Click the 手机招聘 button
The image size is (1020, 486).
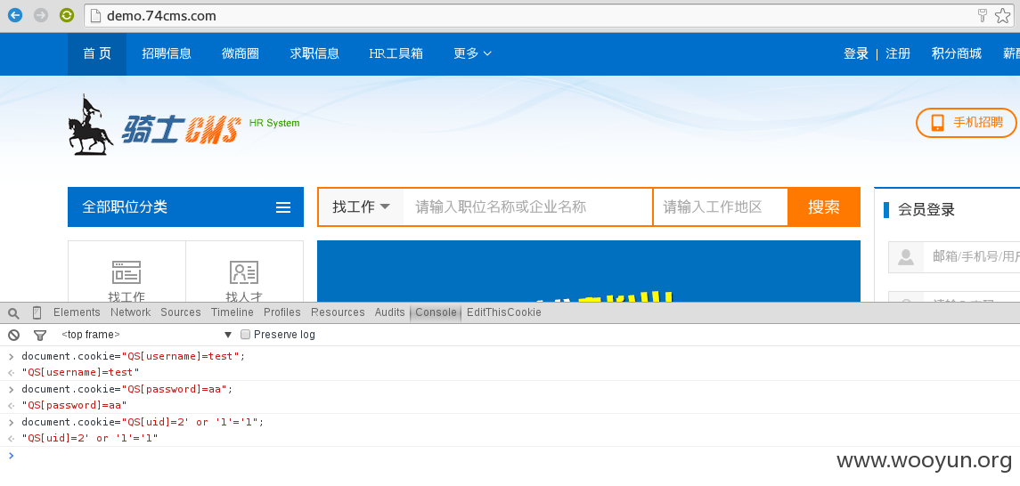click(966, 123)
